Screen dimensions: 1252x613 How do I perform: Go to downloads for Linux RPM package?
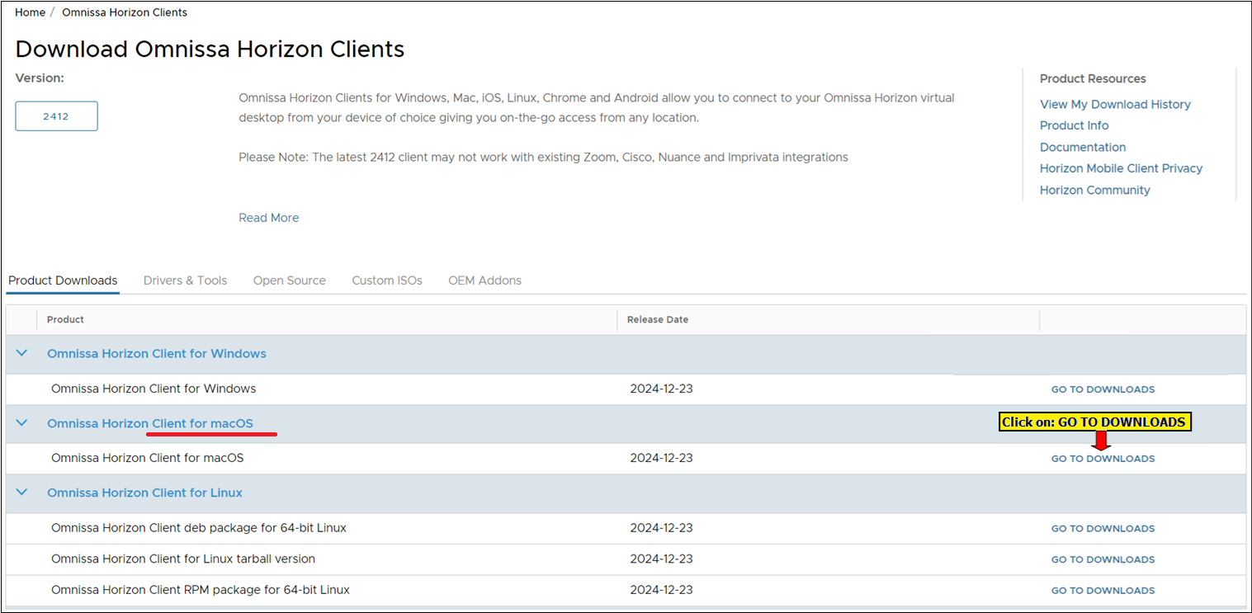(x=1103, y=591)
